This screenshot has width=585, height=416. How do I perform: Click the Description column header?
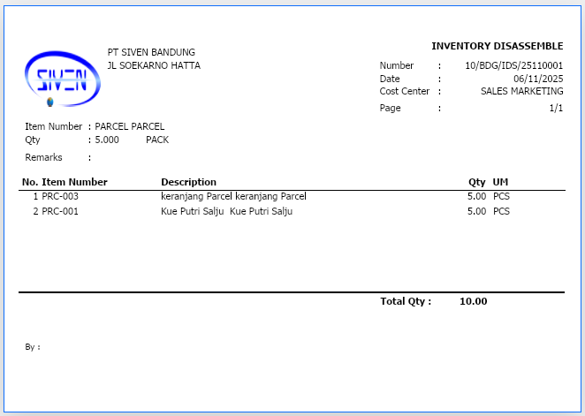point(188,182)
